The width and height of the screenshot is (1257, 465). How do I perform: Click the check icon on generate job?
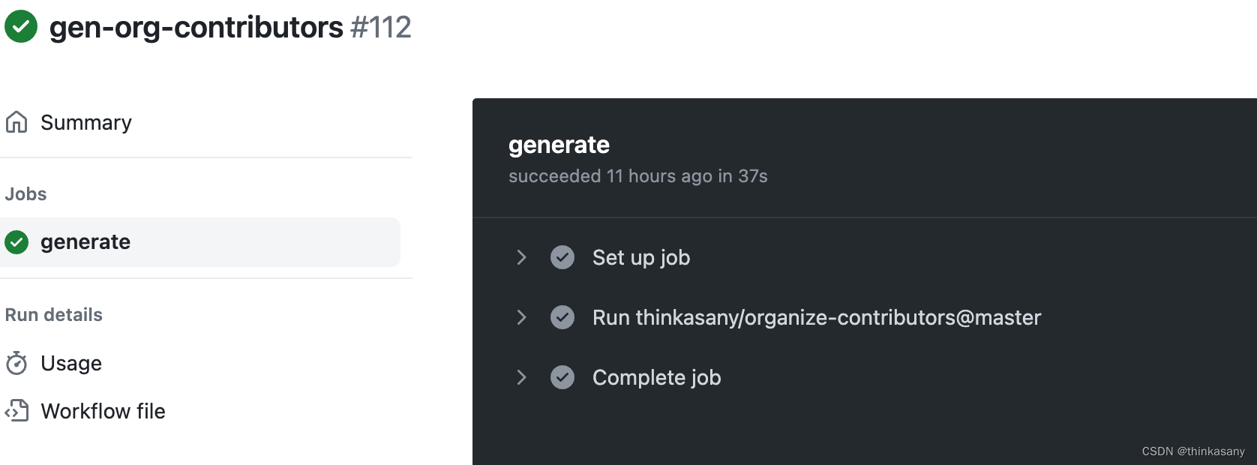[16, 241]
